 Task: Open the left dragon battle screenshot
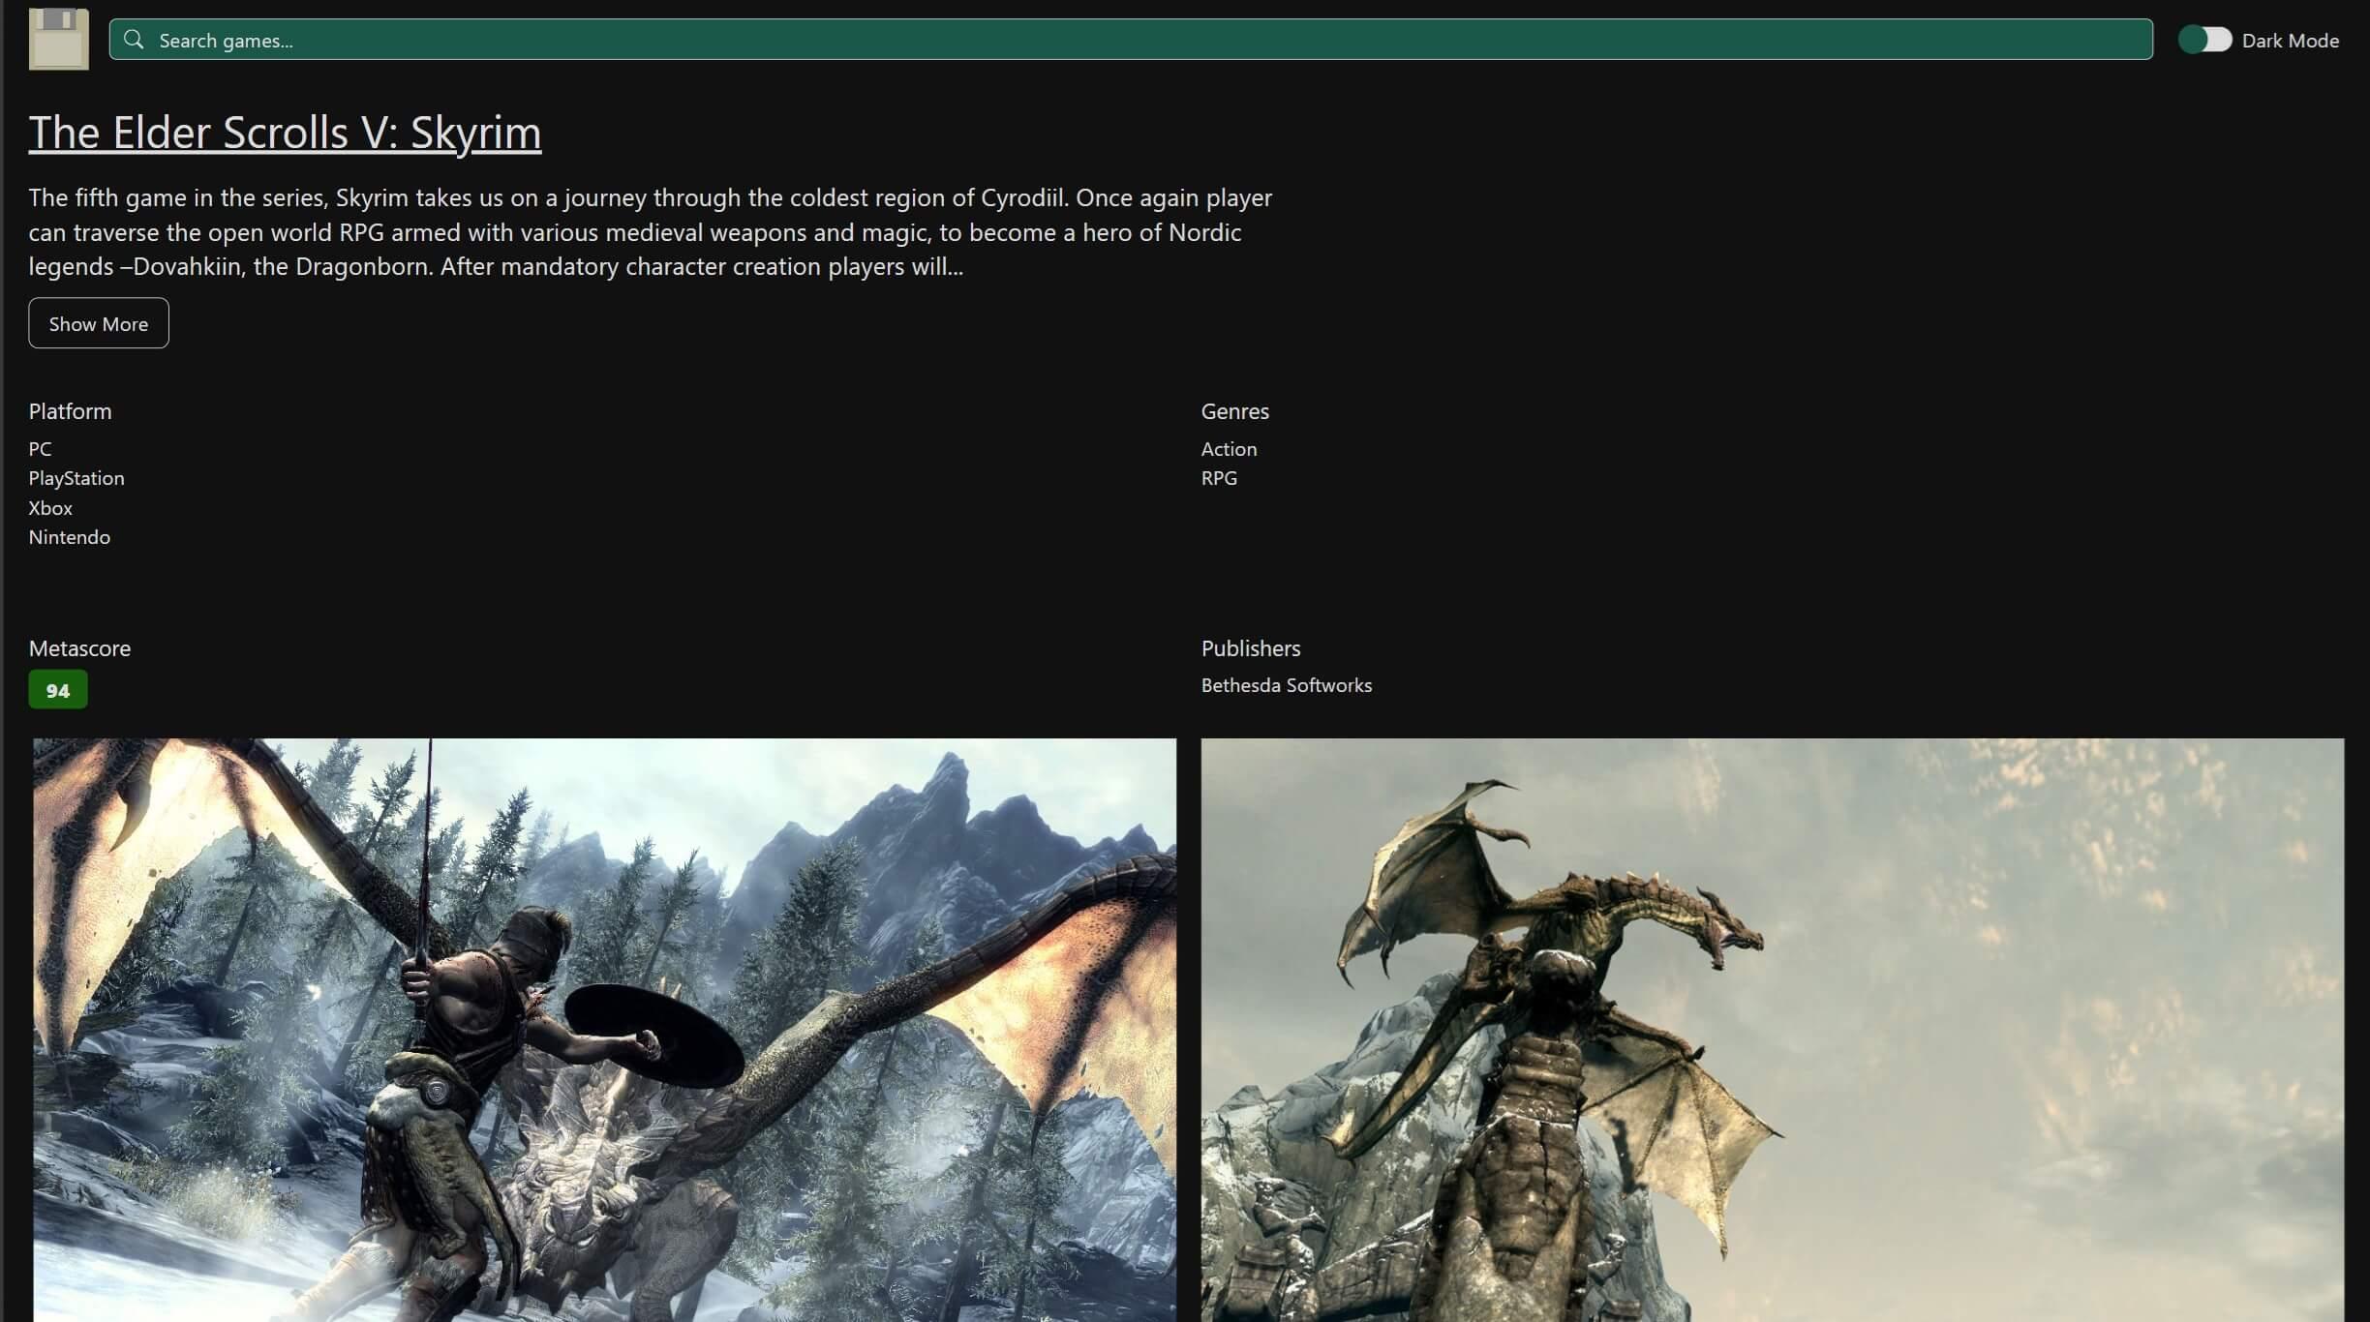pos(603,1026)
